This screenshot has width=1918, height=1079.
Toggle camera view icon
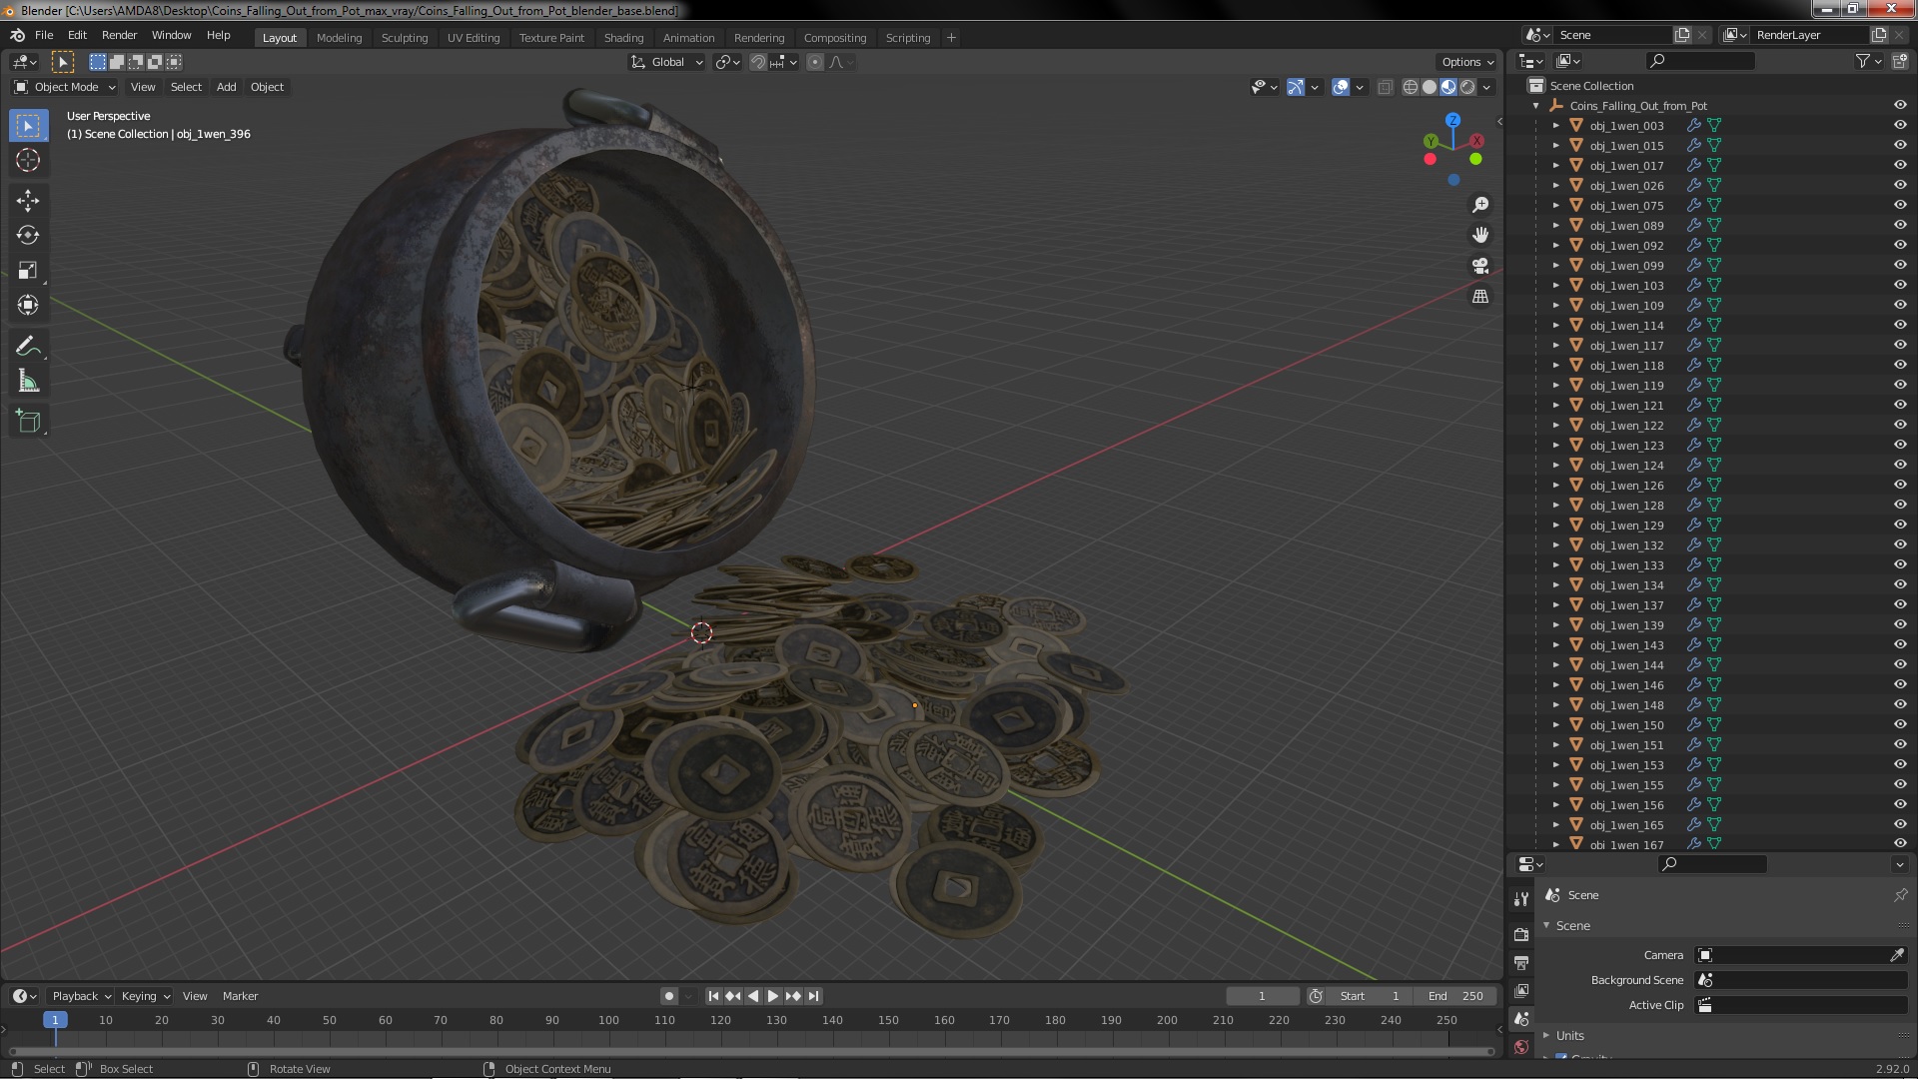point(1480,266)
